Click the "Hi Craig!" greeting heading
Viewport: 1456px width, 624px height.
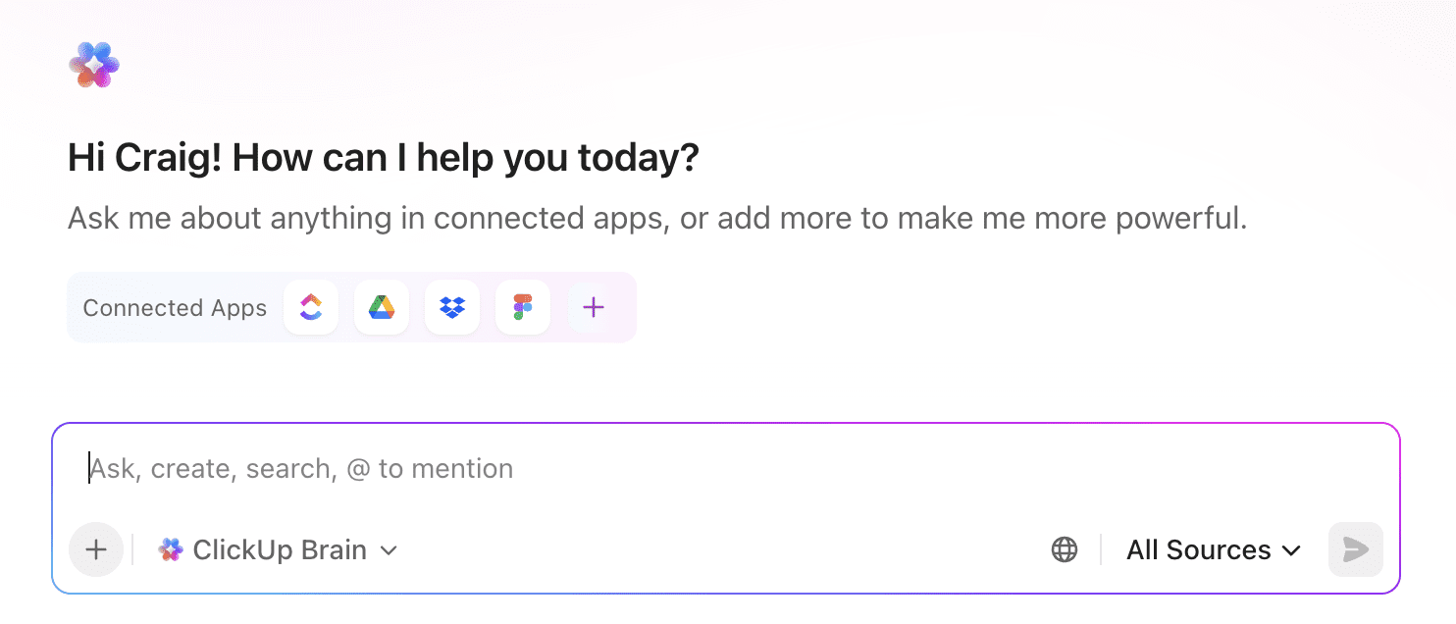pyautogui.click(x=383, y=158)
